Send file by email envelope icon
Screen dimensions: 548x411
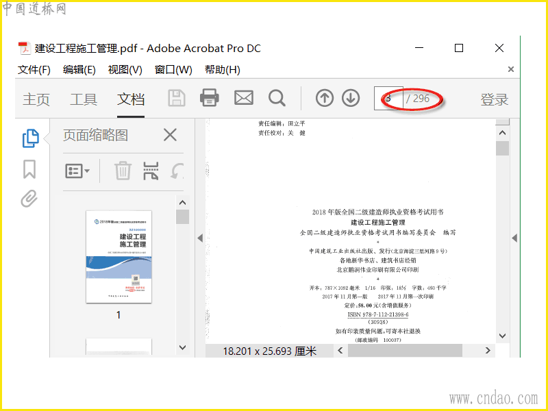click(x=244, y=98)
